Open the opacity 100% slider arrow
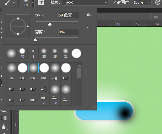 [x=149, y=2]
